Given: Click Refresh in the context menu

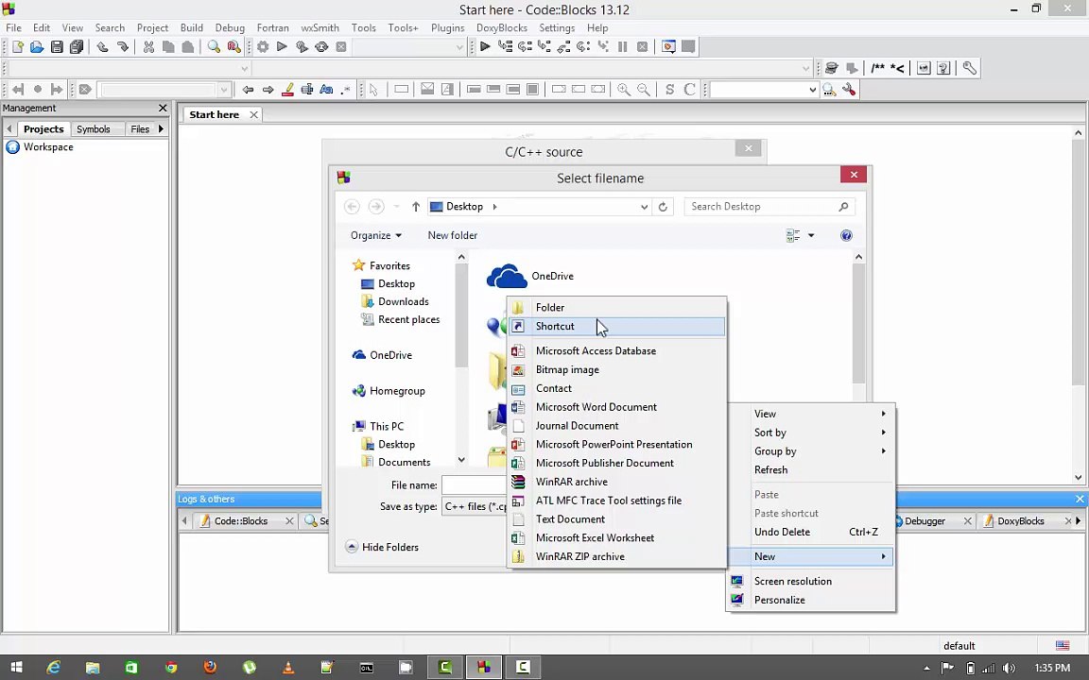Looking at the screenshot, I should tap(810, 469).
